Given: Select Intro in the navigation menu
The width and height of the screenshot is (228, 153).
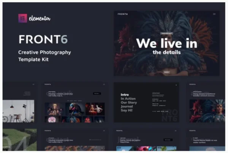Looking at the screenshot, I should (x=125, y=94).
